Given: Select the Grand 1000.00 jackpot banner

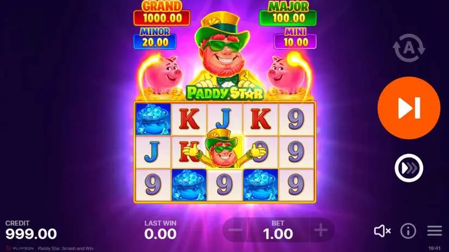Looking at the screenshot, I should click(x=162, y=14).
